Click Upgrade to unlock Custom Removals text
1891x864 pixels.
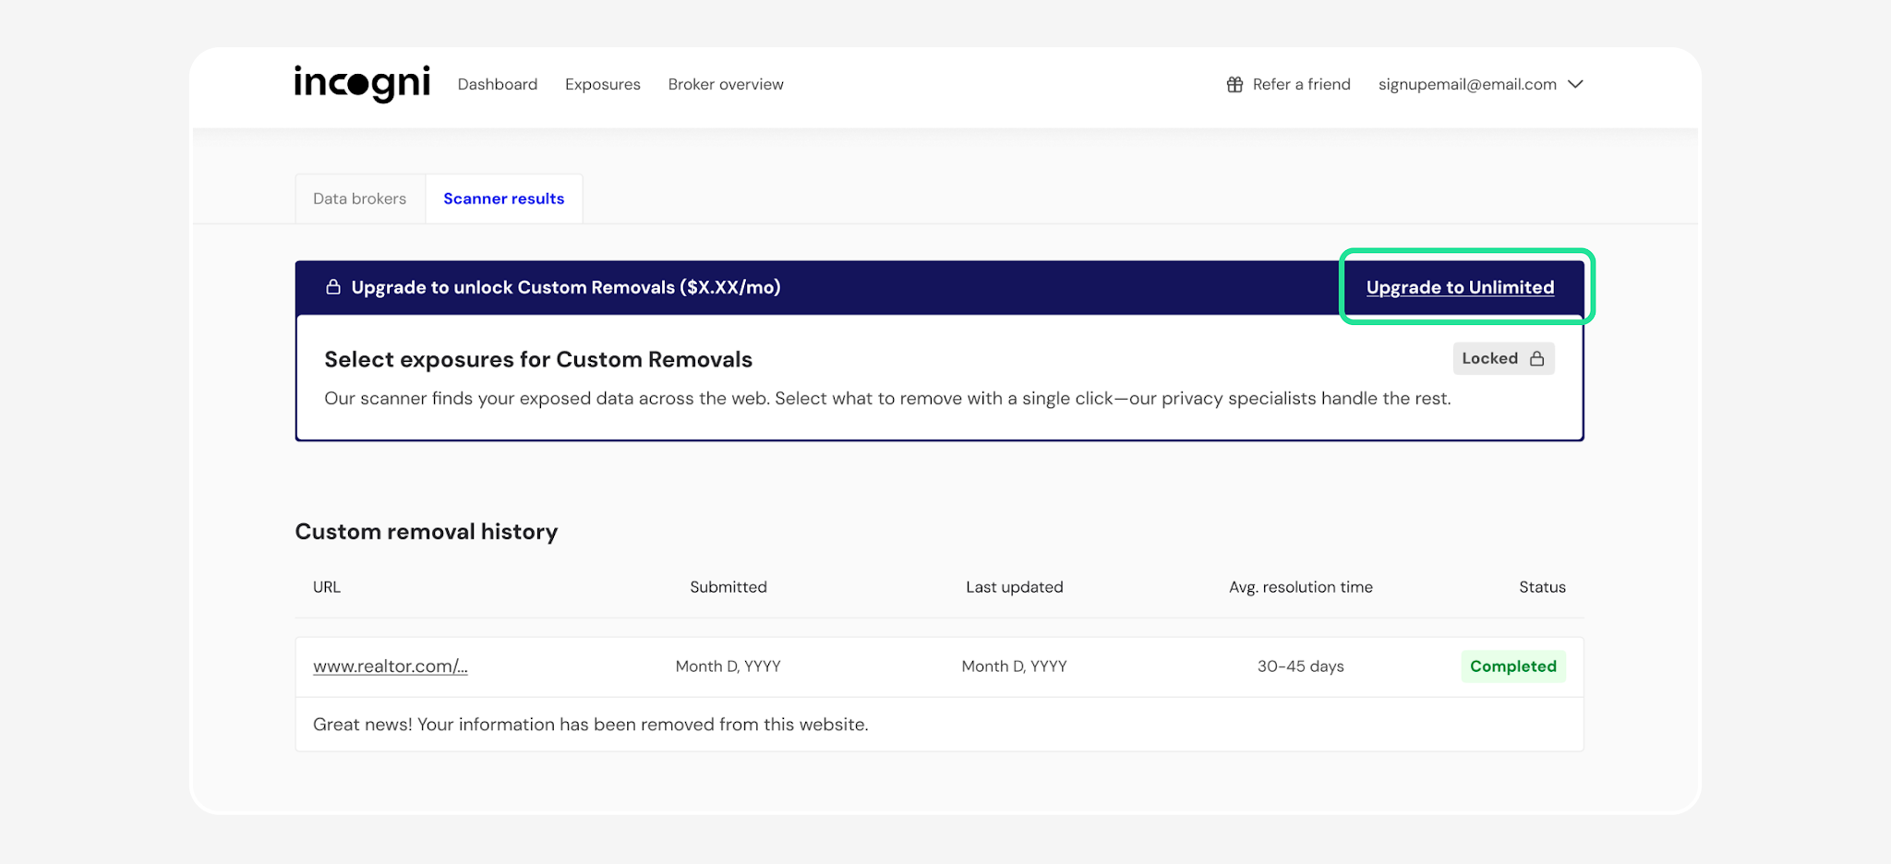pyautogui.click(x=566, y=287)
